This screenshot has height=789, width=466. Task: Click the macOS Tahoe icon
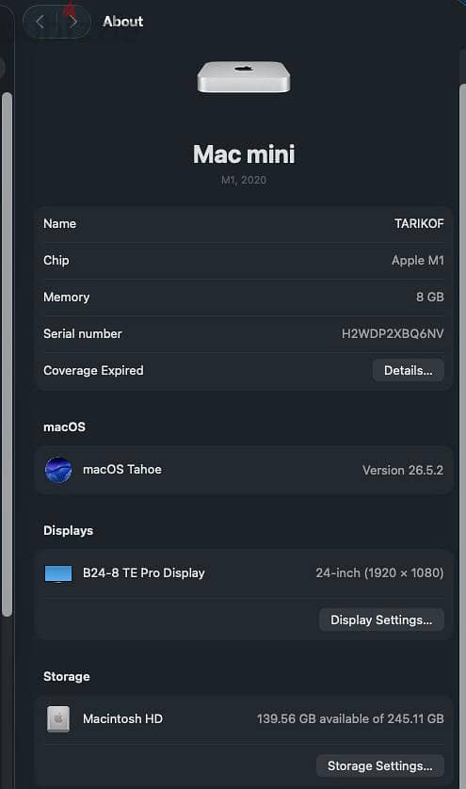click(x=57, y=470)
